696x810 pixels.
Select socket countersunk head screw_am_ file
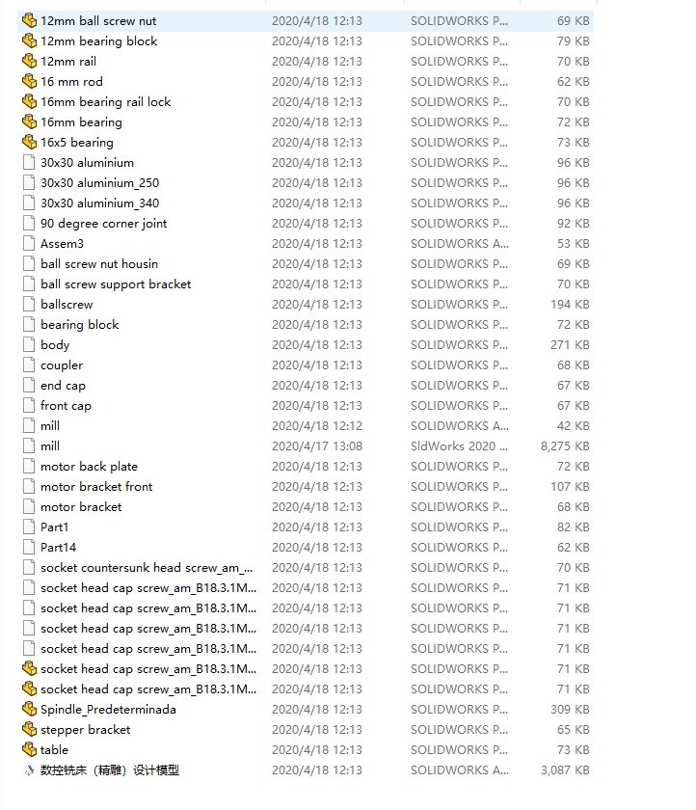click(147, 568)
